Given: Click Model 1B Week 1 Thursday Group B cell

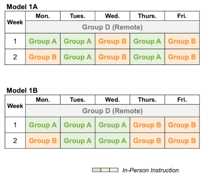Looking at the screenshot, I should point(147,125).
